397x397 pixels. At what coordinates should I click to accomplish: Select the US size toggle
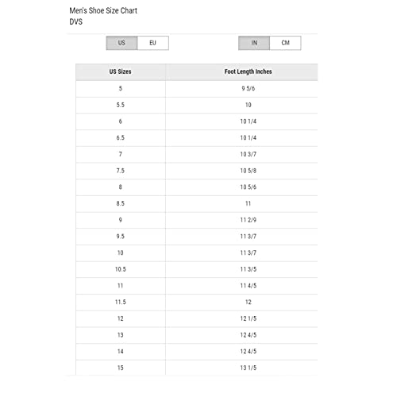[x=121, y=43]
